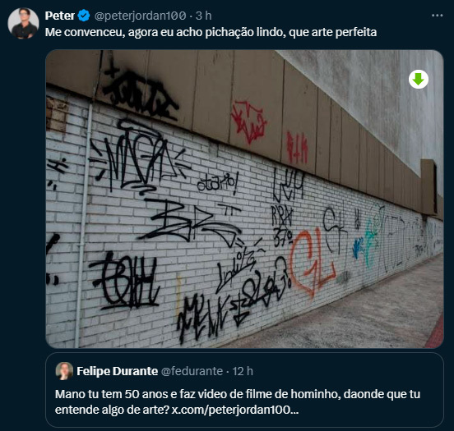Screen dimensions: 454x431
Task: Open the three-dot more options menu
Action: (x=437, y=16)
